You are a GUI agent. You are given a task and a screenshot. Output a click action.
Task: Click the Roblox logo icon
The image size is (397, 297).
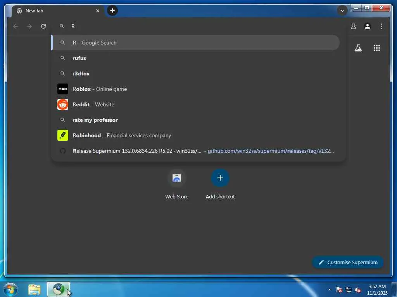(x=63, y=89)
